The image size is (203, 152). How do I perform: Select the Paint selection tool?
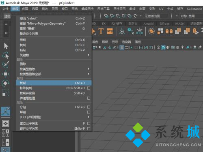[x=6, y=64]
